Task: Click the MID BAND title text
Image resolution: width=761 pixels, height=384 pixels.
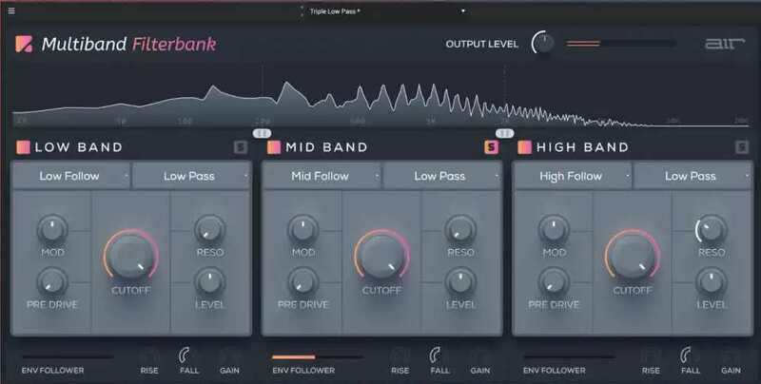Action: coord(326,147)
